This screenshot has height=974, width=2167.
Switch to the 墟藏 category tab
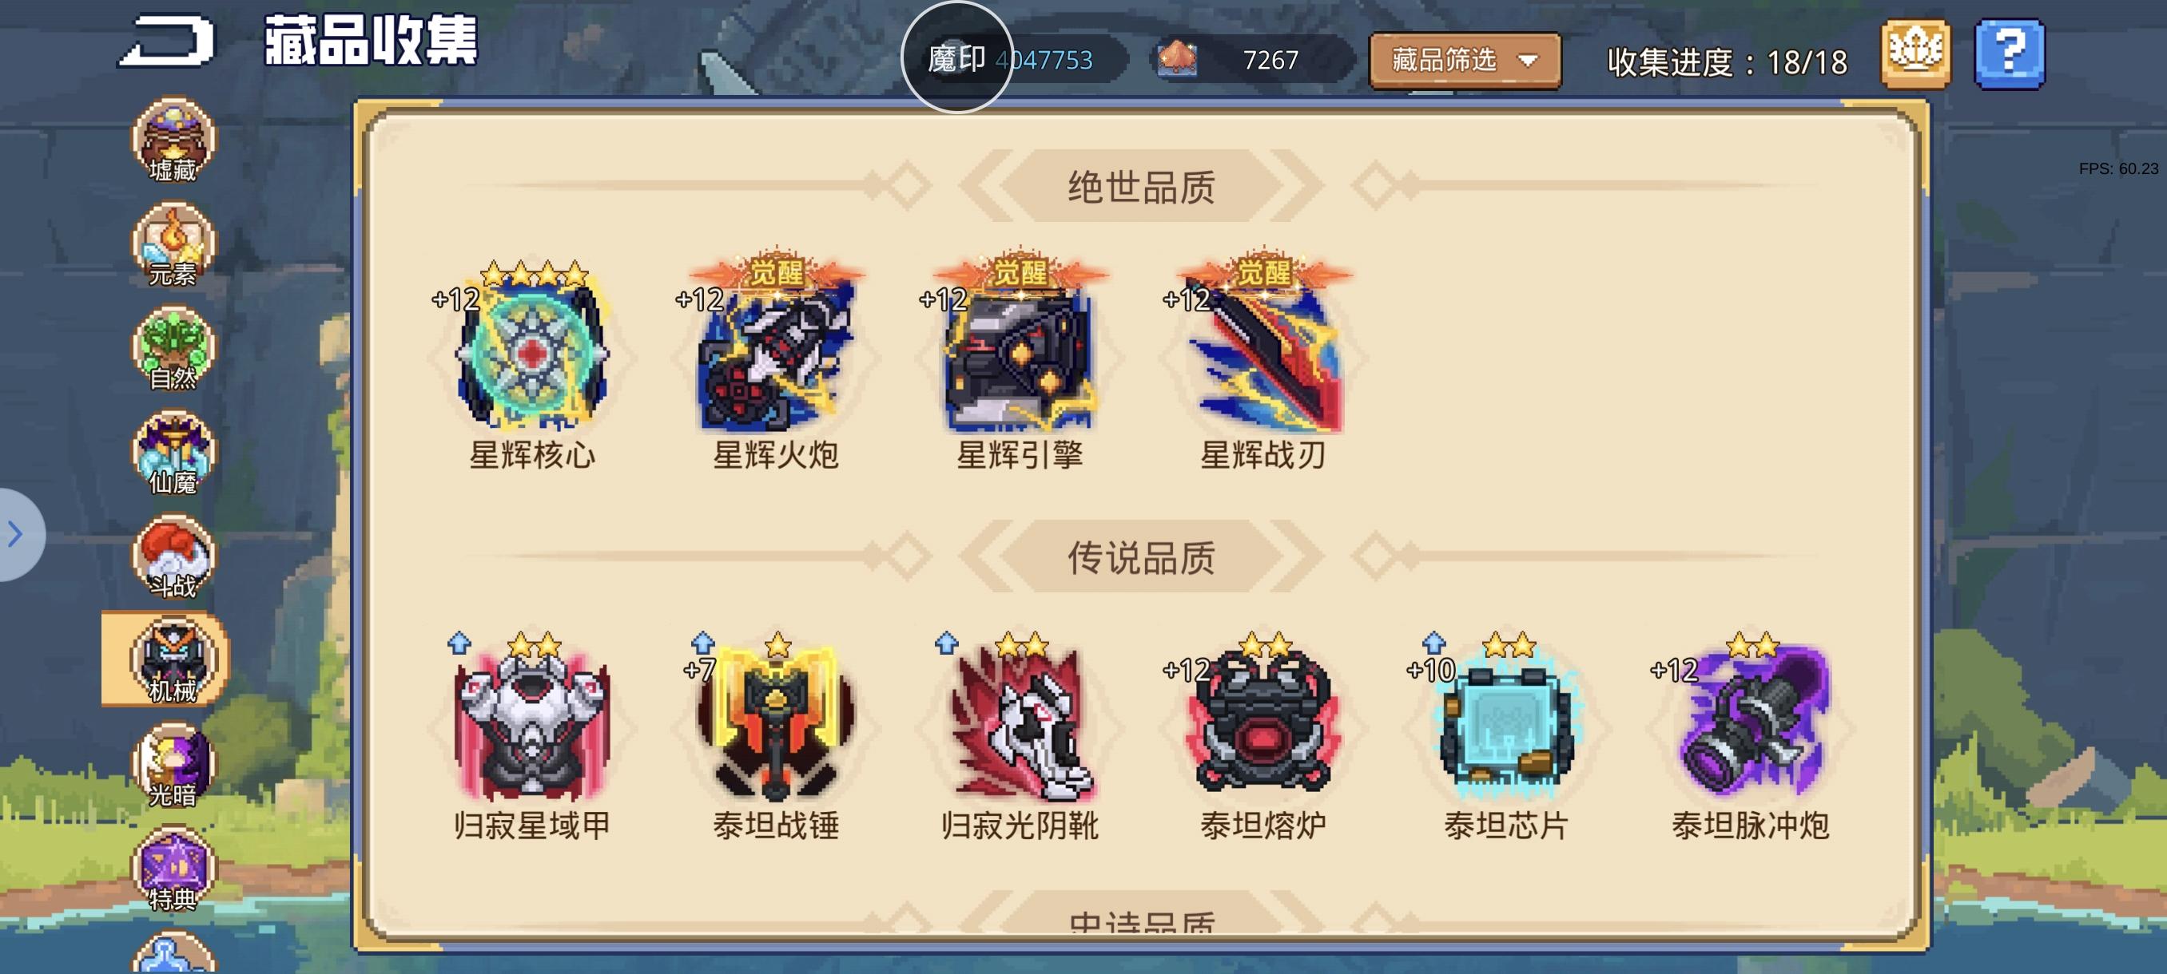click(x=173, y=141)
